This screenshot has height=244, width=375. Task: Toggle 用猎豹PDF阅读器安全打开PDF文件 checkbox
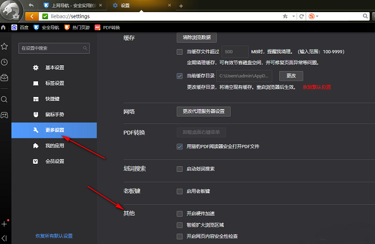pos(179,147)
